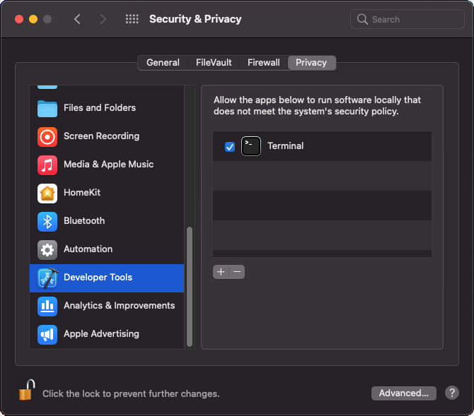The width and height of the screenshot is (474, 416).
Task: Select the Screen Recording label
Action: 102,136
